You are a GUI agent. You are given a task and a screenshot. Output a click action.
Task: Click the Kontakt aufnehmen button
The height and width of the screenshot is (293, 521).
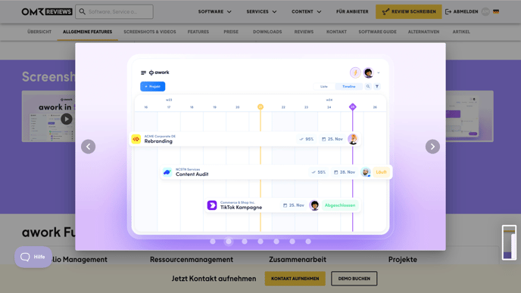click(295, 279)
